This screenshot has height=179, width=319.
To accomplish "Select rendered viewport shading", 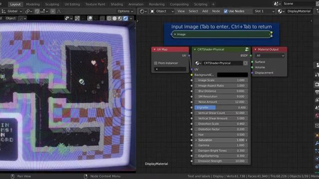I will click(x=126, y=18).
